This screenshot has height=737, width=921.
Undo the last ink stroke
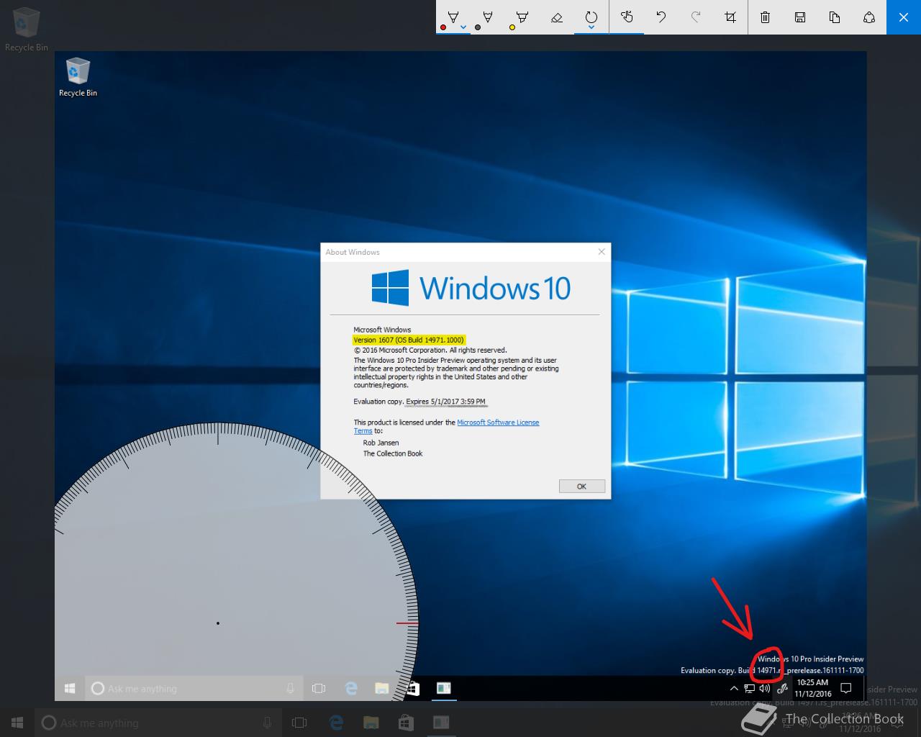coord(661,17)
